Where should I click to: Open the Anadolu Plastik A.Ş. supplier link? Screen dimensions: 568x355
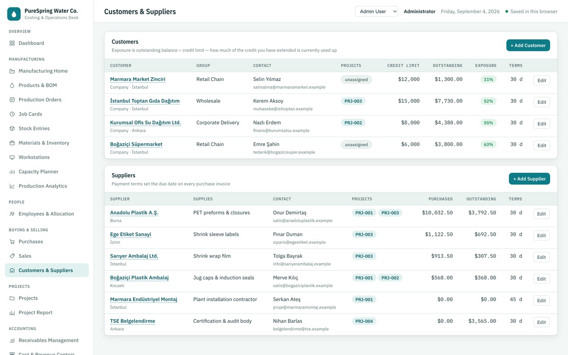(x=134, y=213)
